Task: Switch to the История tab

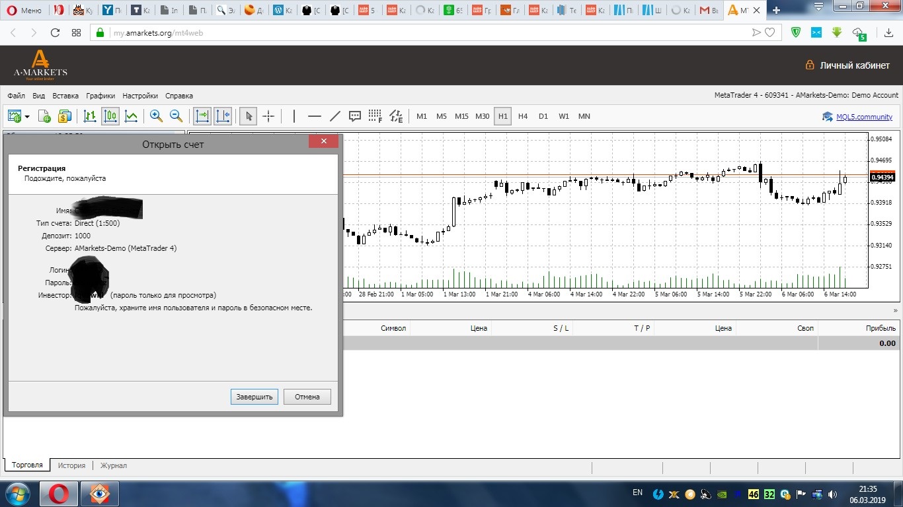Action: (x=71, y=465)
